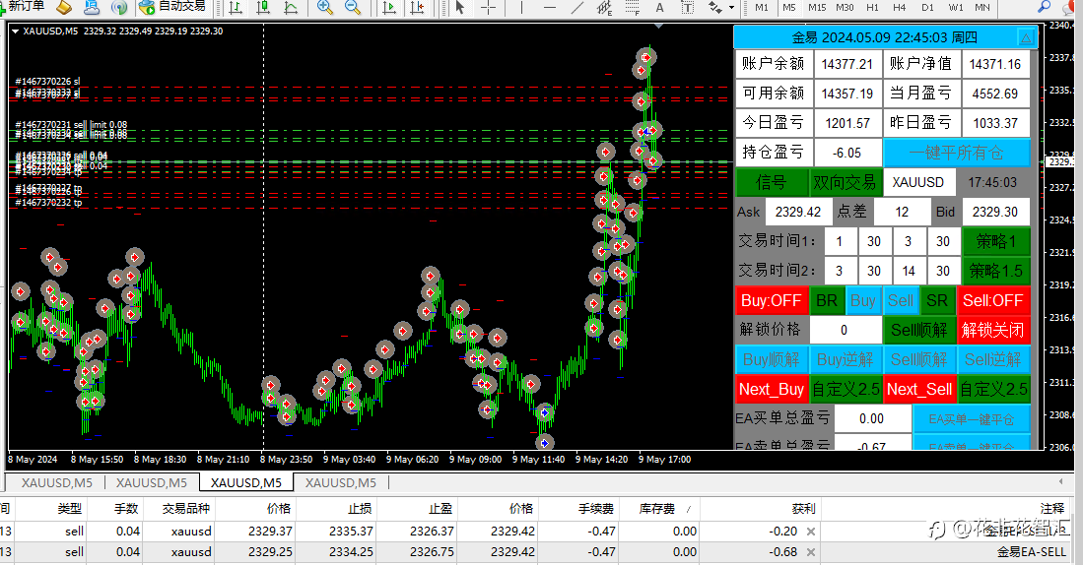Viewport: 1083px width, 565px height.
Task: Switch timeframe to MN
Action: [982, 8]
